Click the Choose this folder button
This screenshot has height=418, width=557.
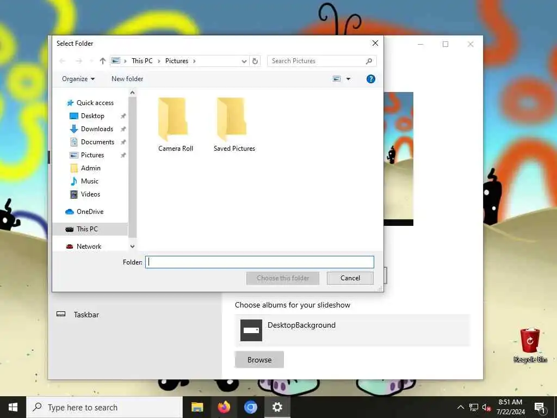point(283,278)
